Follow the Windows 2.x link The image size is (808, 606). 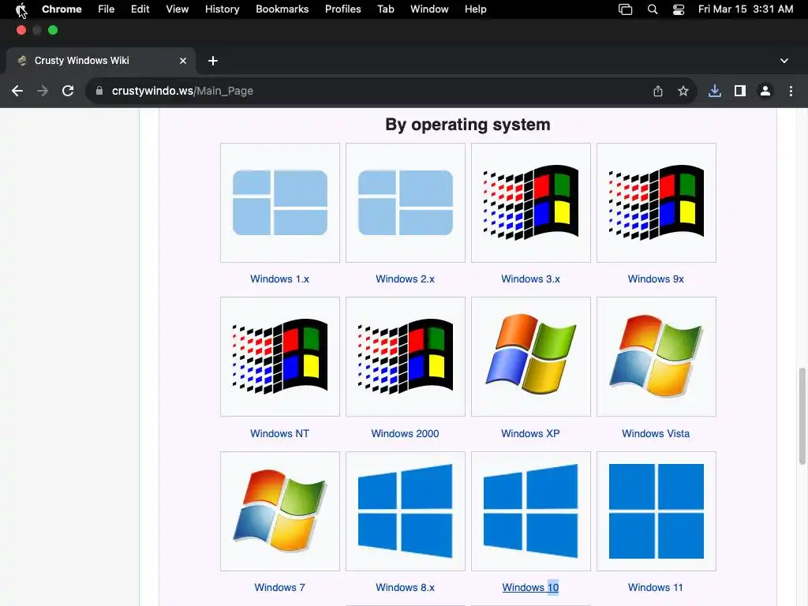(x=405, y=279)
